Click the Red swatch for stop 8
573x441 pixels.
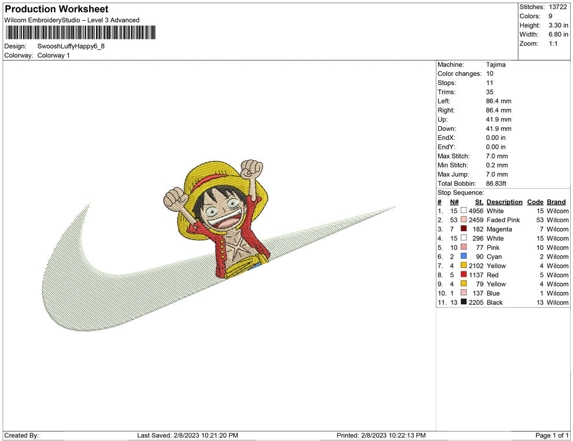tap(463, 275)
